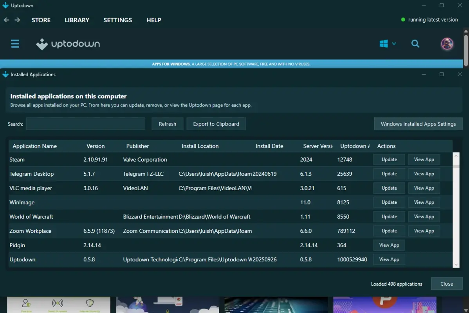
Task: Open the SETTINGS menu
Action: tap(117, 20)
